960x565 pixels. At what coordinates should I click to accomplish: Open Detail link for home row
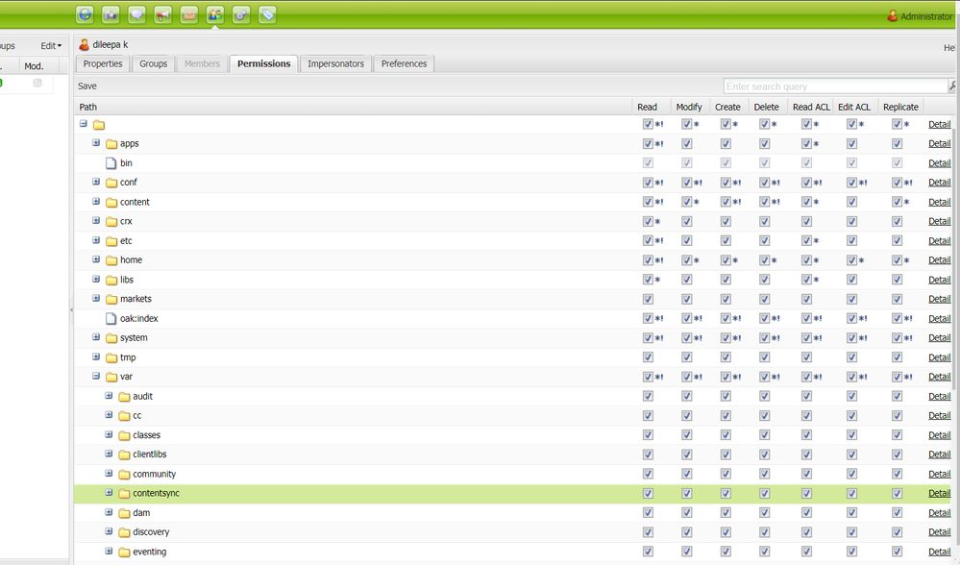click(939, 260)
